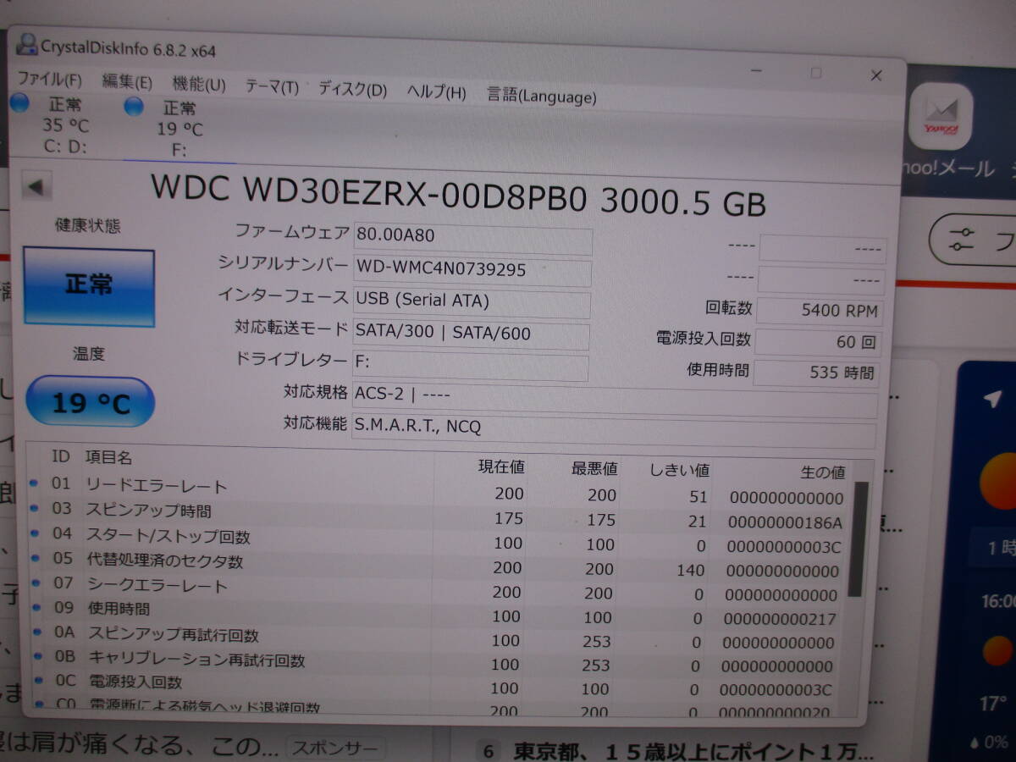Click the blue status dot for ID 05
Viewport: 1016px width, 762px height.
(35, 558)
